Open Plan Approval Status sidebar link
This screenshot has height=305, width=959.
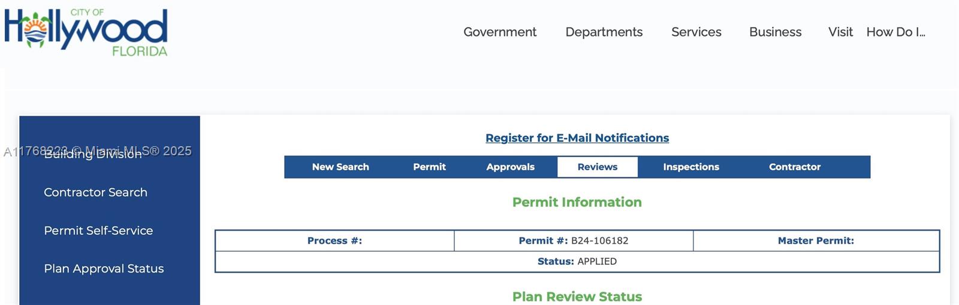pyautogui.click(x=104, y=269)
